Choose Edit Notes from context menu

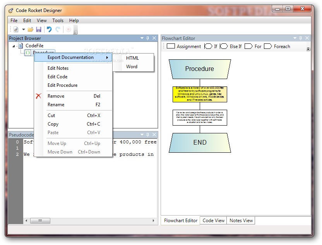(x=73, y=68)
